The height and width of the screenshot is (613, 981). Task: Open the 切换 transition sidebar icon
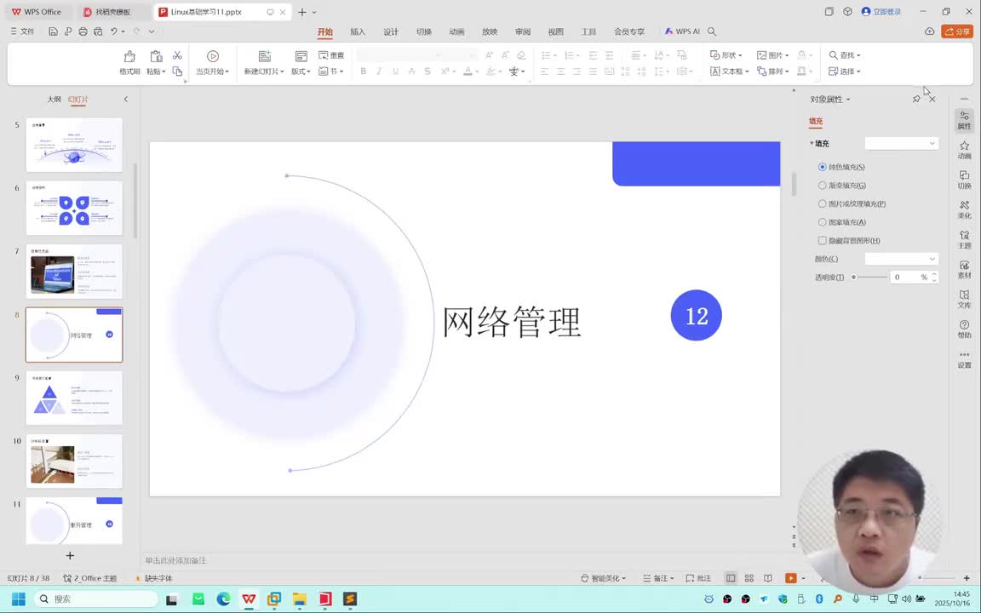tap(964, 180)
